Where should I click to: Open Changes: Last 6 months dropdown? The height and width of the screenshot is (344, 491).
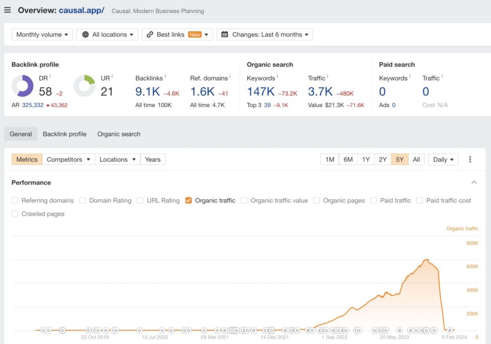(265, 34)
